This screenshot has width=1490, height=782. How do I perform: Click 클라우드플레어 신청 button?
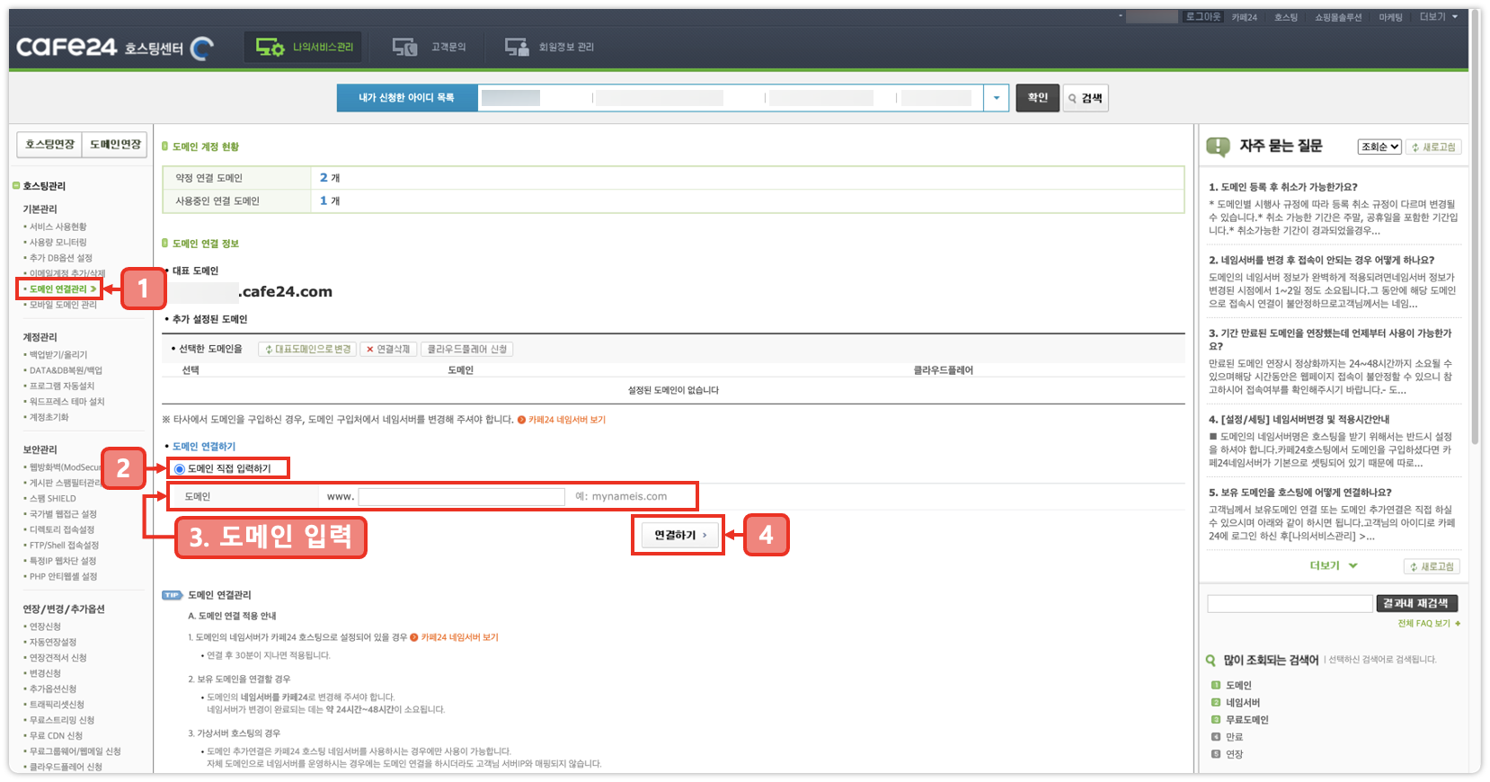[466, 349]
